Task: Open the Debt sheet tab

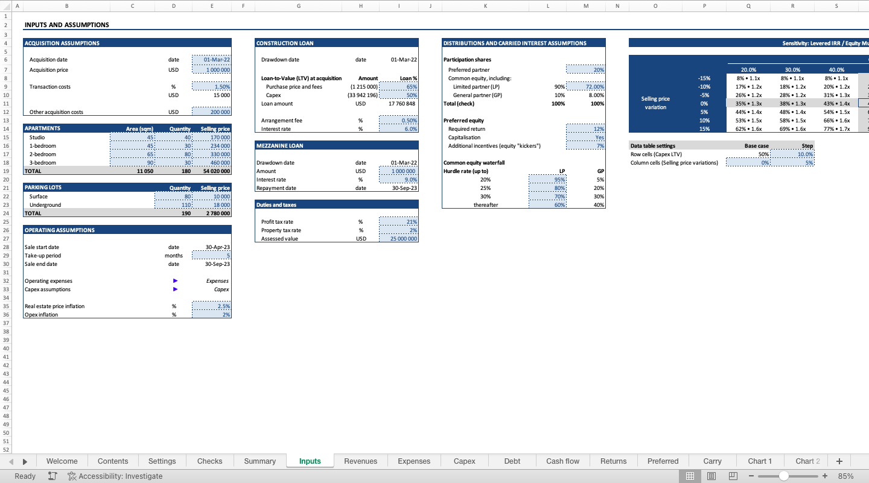Action: click(512, 461)
